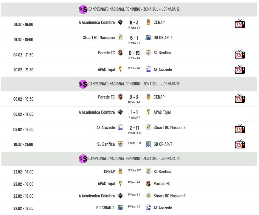Select the Jornada 14 header bar
Viewport: 259px width, 215px height.
point(129,159)
